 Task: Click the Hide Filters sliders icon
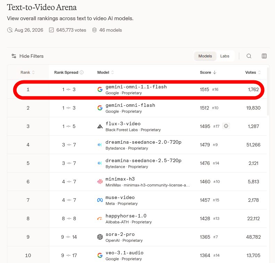point(14,56)
